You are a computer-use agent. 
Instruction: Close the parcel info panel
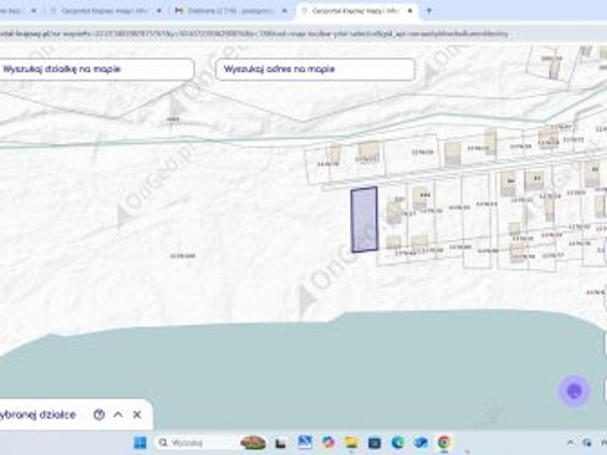coord(137,414)
